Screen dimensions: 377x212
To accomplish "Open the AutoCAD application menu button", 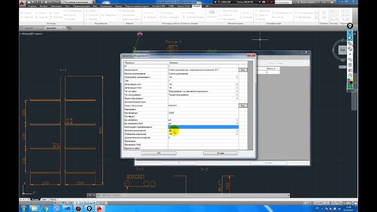I will (22, 3).
